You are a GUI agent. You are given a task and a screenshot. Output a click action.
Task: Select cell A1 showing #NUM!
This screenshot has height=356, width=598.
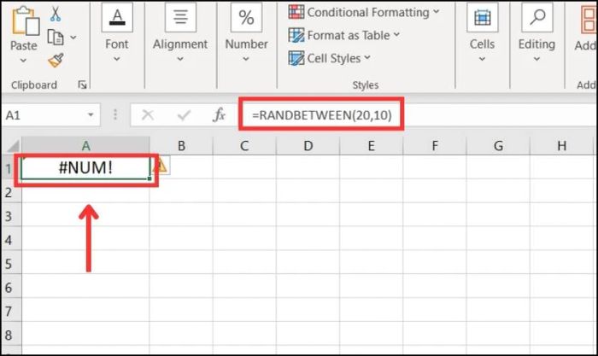[x=85, y=167]
